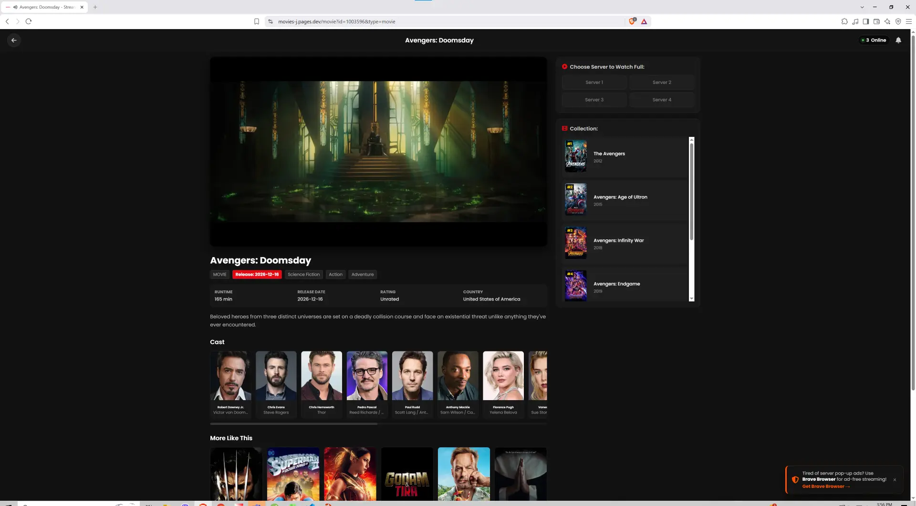Select Server 3 to watch
This screenshot has height=506, width=916.
point(594,100)
